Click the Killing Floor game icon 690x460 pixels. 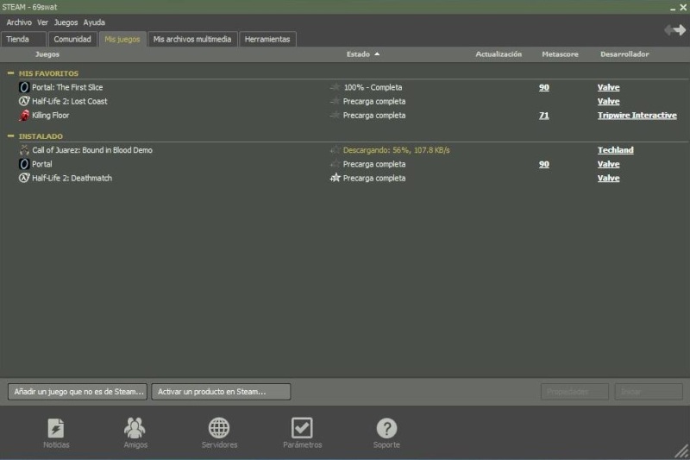coord(24,116)
